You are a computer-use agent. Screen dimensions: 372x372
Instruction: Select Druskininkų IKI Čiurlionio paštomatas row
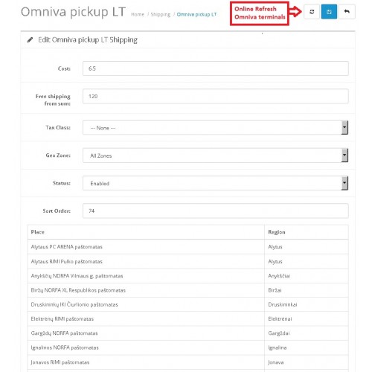coord(187,304)
